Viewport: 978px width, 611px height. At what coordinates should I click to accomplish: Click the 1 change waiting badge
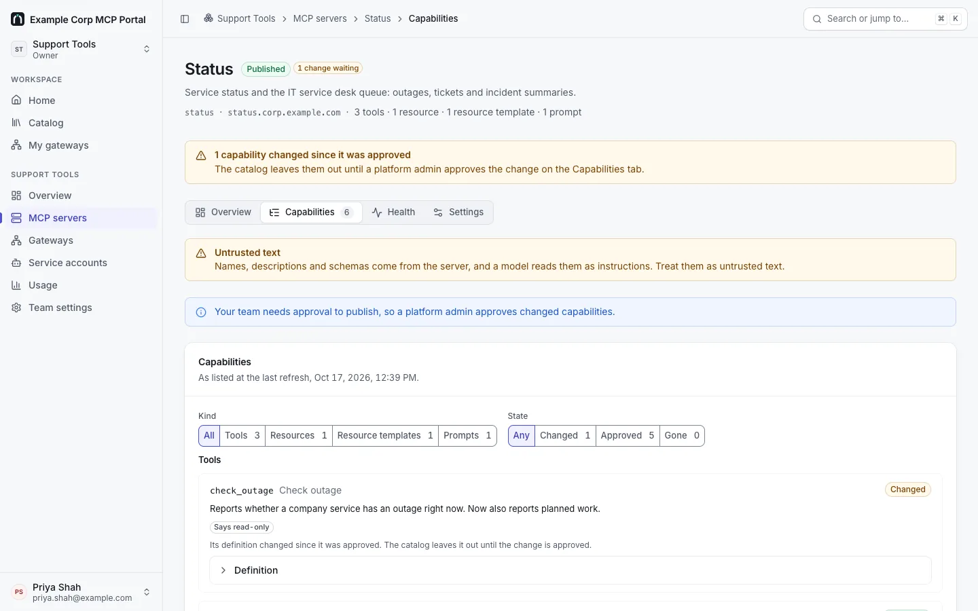pos(328,69)
